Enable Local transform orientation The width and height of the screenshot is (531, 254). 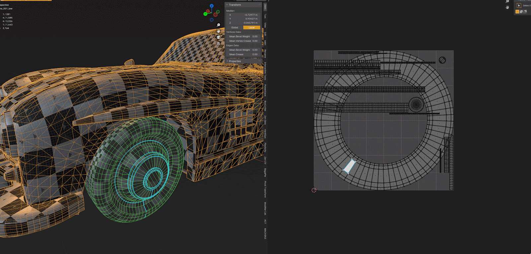pos(252,27)
